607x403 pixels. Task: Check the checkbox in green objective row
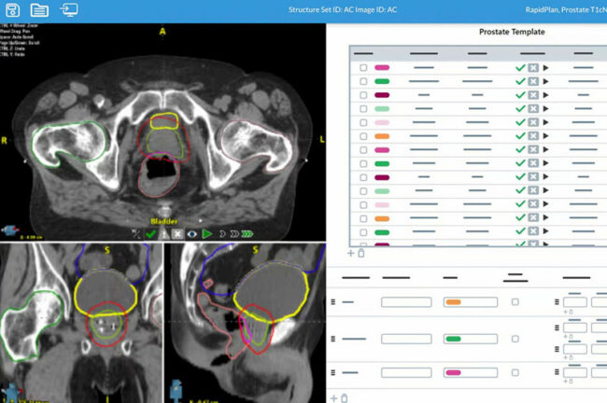pos(515,339)
